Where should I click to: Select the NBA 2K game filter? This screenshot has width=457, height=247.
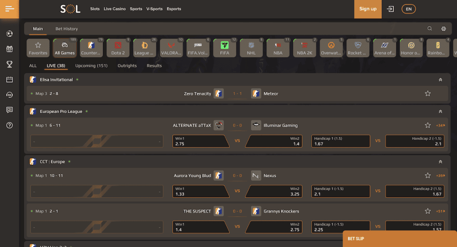tap(304, 48)
